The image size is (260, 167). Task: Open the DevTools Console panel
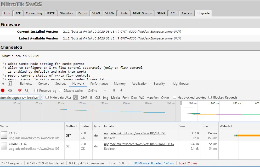pyautogui.click(x=44, y=84)
